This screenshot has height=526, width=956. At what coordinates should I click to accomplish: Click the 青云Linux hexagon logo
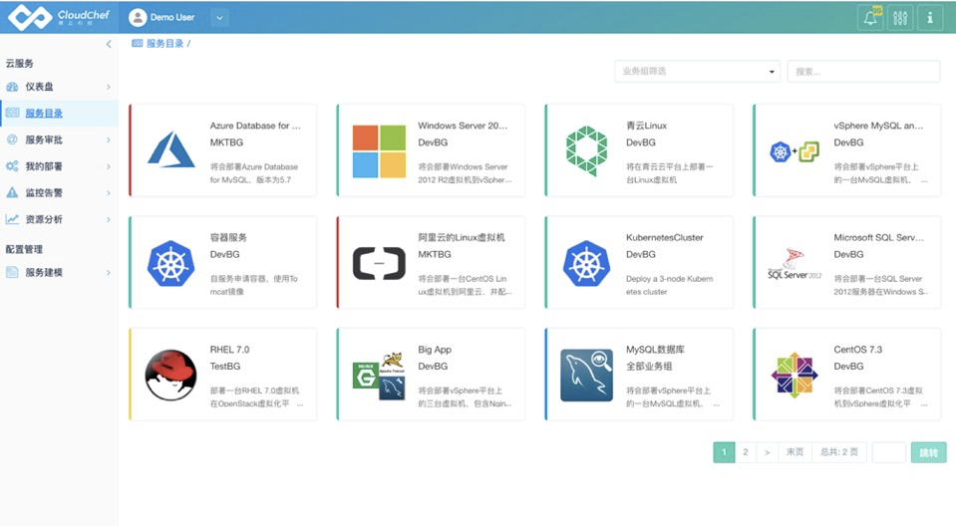coord(586,150)
